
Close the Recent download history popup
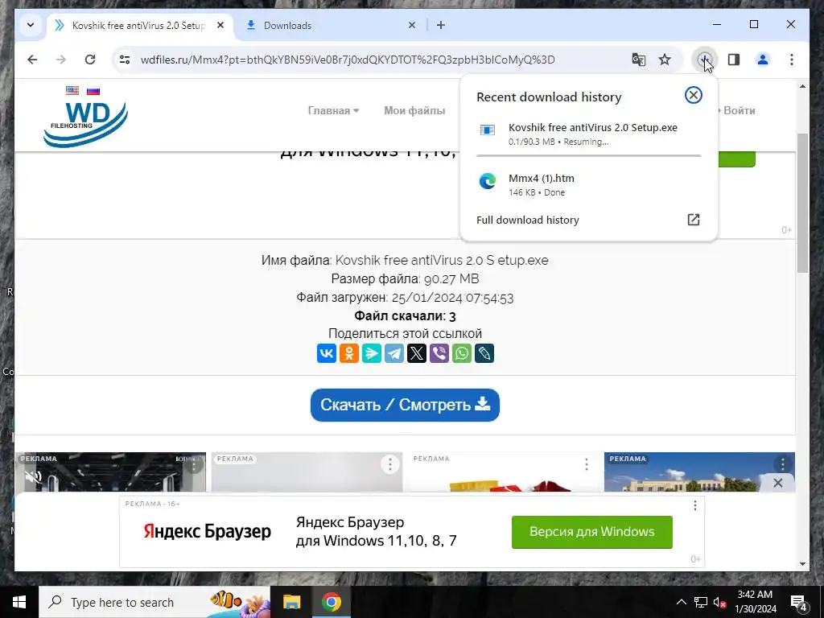693,95
